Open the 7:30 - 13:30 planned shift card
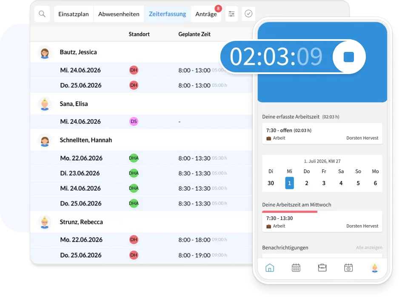 pos(322,222)
